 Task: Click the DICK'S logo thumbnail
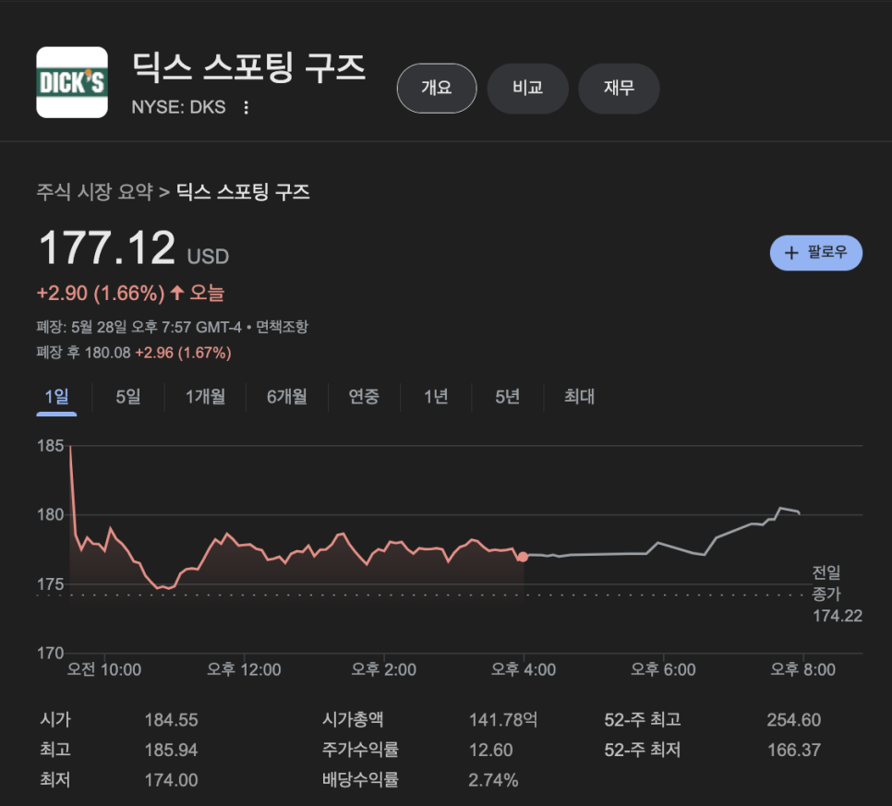[x=72, y=82]
